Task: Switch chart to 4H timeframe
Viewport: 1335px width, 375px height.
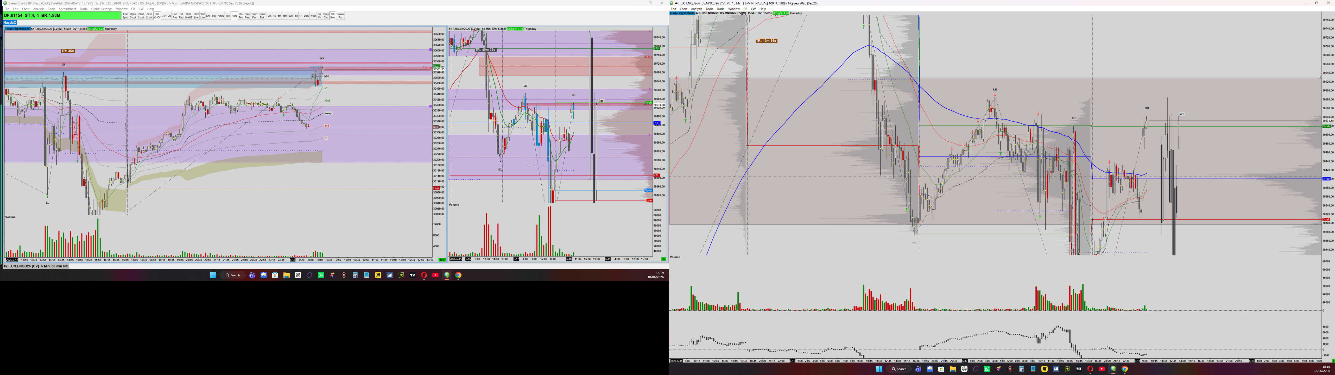Action: 301,16
